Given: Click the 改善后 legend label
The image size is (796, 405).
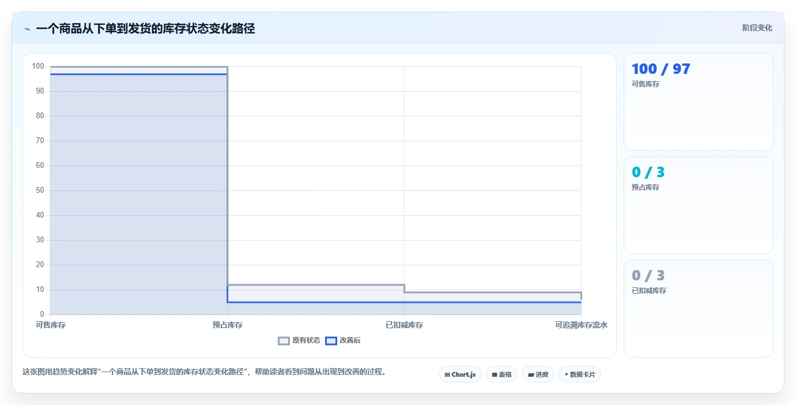Looking at the screenshot, I should [350, 341].
